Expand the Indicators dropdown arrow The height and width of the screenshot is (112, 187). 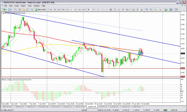168,10
